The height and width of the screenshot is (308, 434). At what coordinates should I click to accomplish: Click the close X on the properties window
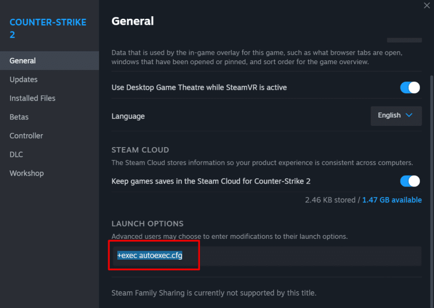pyautogui.click(x=427, y=5)
